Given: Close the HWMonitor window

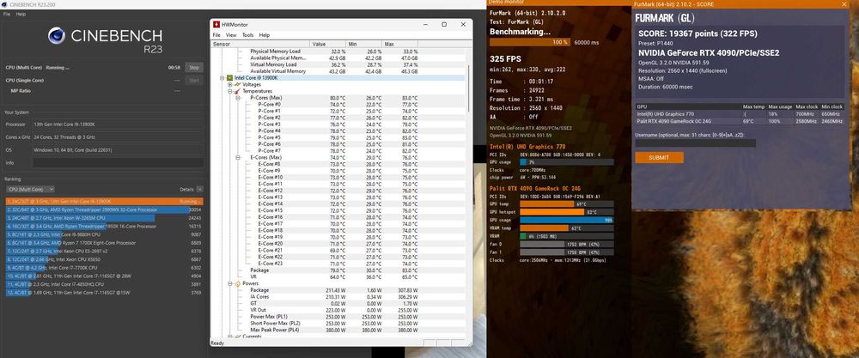Looking at the screenshot, I should point(463,25).
